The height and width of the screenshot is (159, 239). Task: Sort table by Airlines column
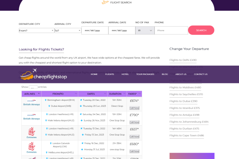[31, 94]
